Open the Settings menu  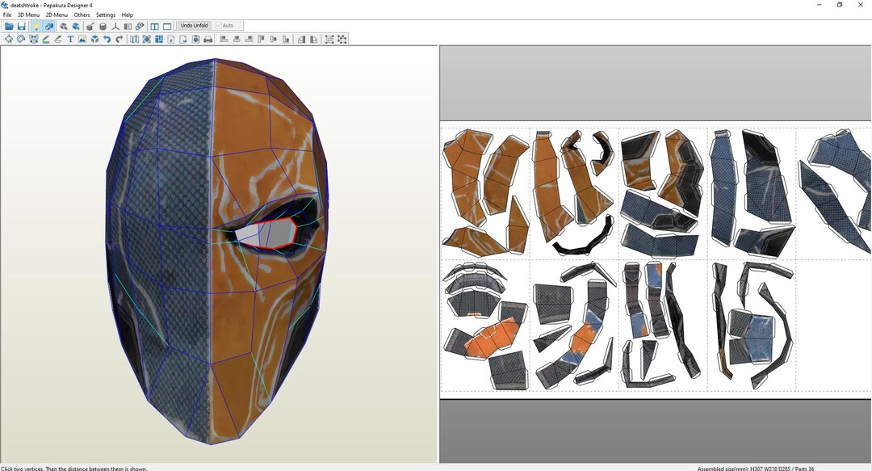105,15
